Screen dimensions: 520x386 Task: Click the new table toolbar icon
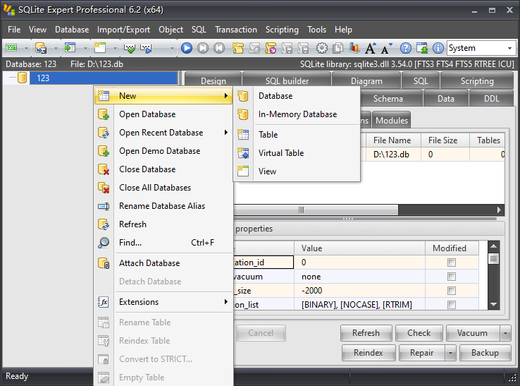[99, 48]
